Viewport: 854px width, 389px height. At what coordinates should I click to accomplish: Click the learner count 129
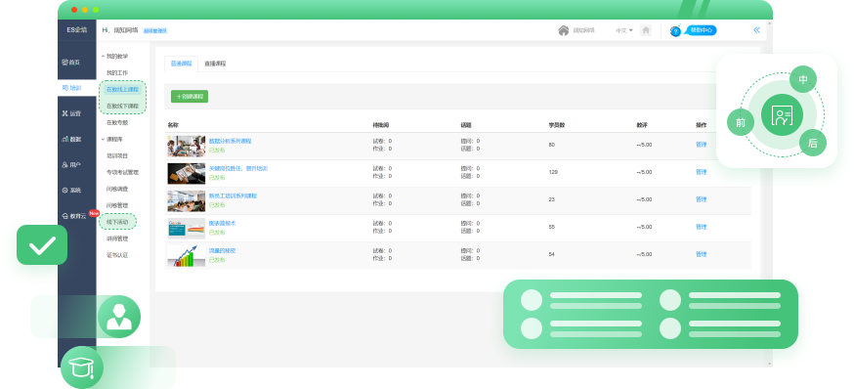[553, 172]
